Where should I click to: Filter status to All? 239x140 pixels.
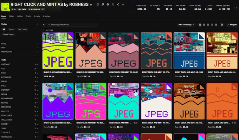tap(4, 29)
